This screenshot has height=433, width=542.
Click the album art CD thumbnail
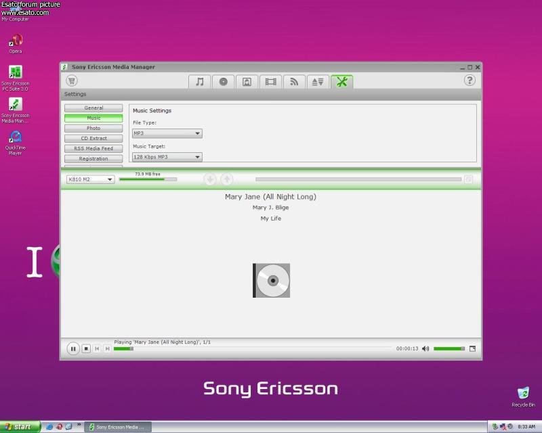pos(272,280)
